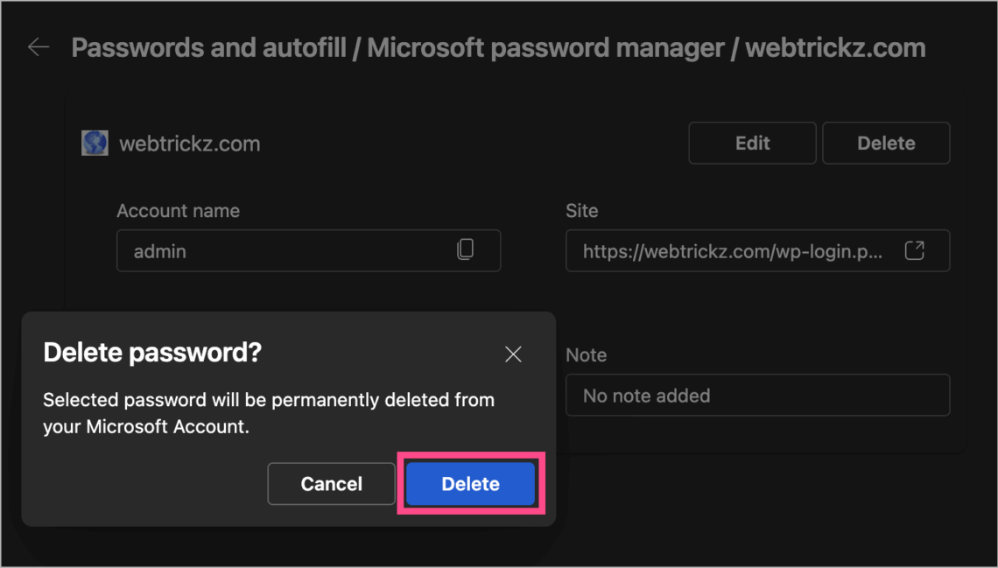The image size is (998, 568).
Task: Confirm deletion with the highlighted Delete button
Action: [470, 483]
